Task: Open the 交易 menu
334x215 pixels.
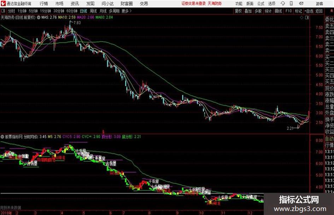Action: tap(144, 4)
